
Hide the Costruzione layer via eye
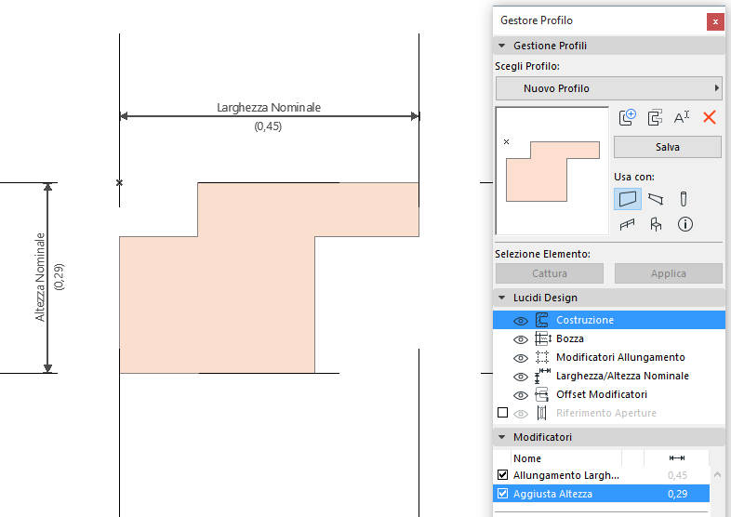click(x=520, y=321)
